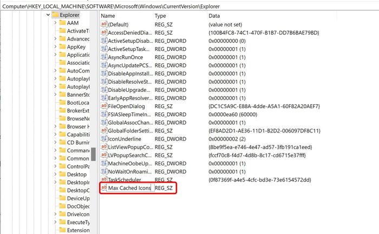Click the NoWaitOnRoami... DWORD icon
This screenshot has height=234, width=379.
pos(104,172)
